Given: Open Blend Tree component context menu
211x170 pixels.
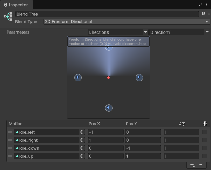Looking at the screenshot, I should coord(209,13).
